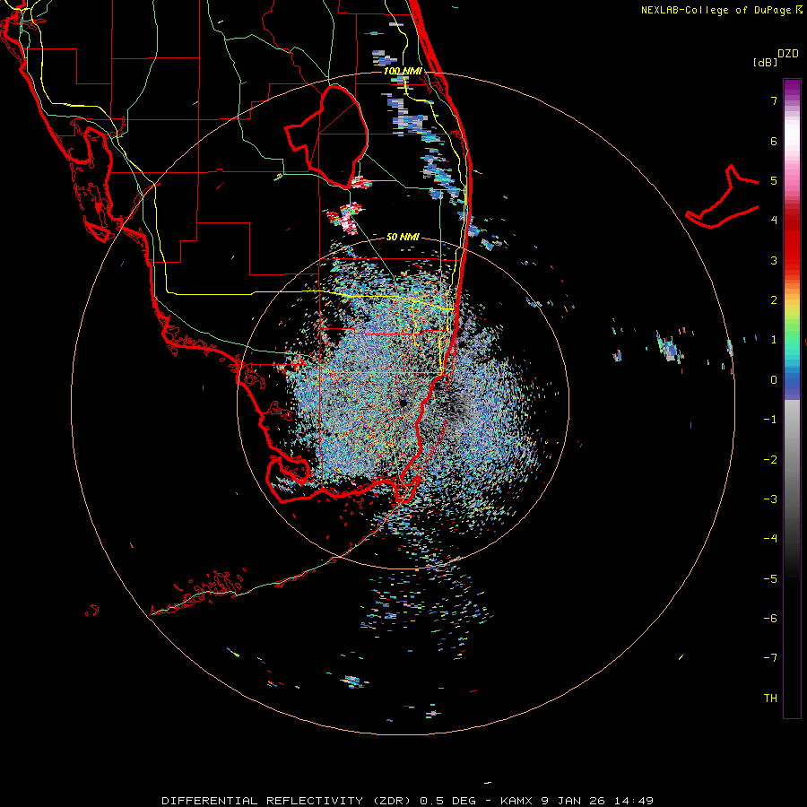Select the -4 dB scale label
807x807 pixels.
click(770, 539)
